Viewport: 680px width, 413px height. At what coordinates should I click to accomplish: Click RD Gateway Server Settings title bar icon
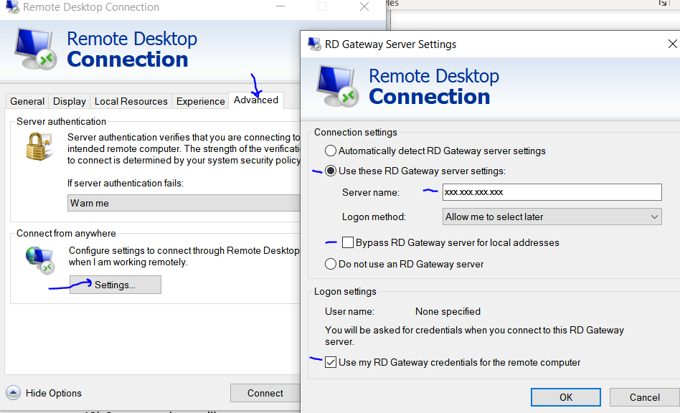pyautogui.click(x=314, y=44)
